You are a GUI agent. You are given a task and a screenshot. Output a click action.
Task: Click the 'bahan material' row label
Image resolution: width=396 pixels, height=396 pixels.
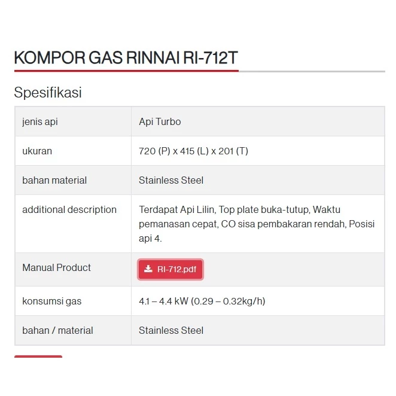pyautogui.click(x=54, y=180)
